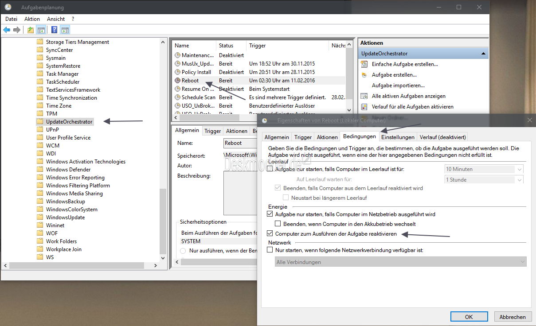This screenshot has width=536, height=326.
Task: Toggle the action pane toolbar icon
Action: coord(65,30)
